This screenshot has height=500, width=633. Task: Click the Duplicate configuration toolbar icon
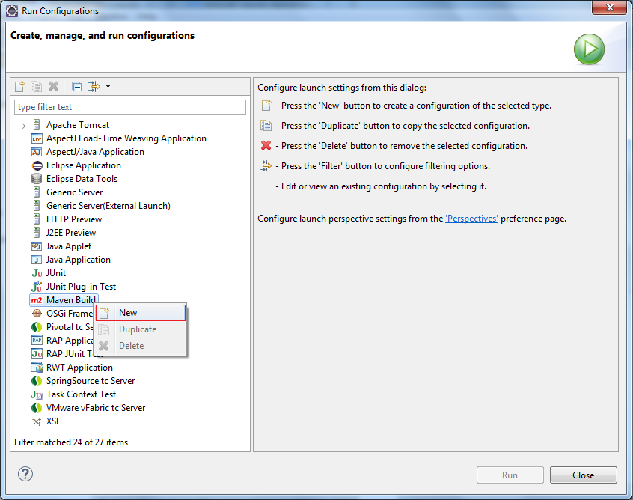tap(37, 86)
